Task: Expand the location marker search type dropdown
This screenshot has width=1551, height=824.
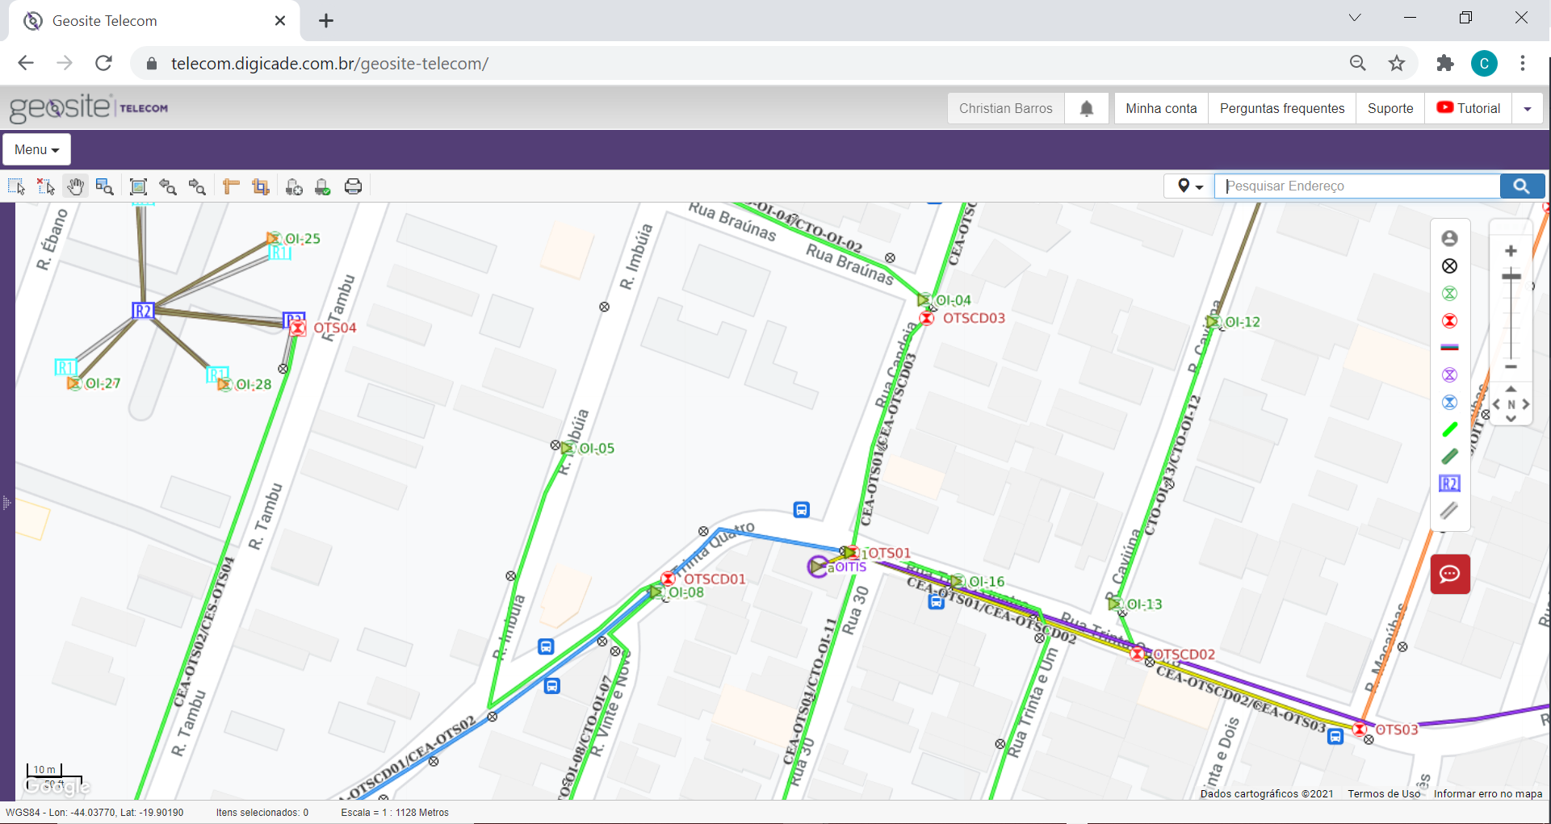Action: pyautogui.click(x=1190, y=186)
